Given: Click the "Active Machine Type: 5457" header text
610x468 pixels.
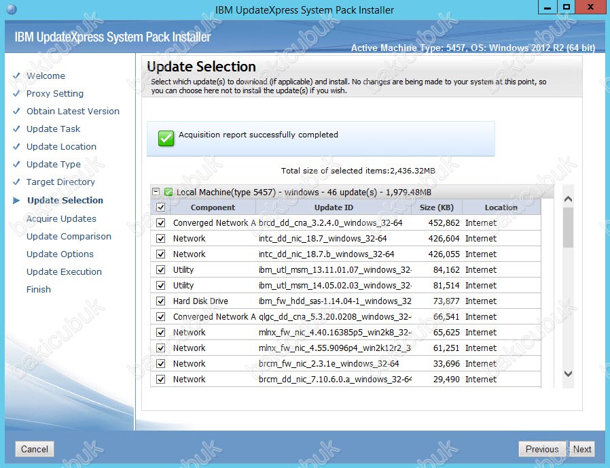Looking at the screenshot, I should (408, 48).
